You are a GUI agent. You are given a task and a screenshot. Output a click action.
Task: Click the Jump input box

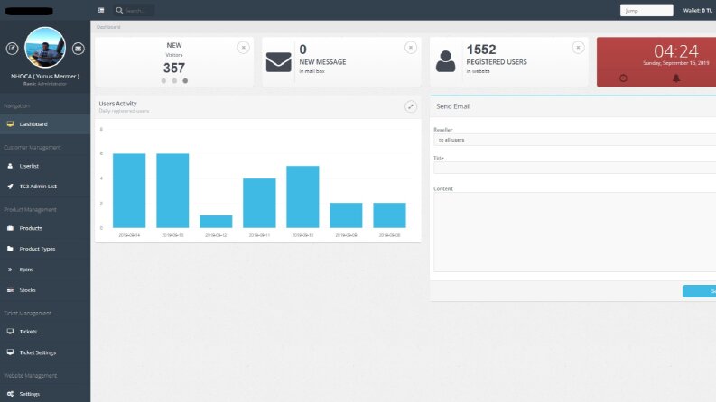646,10
